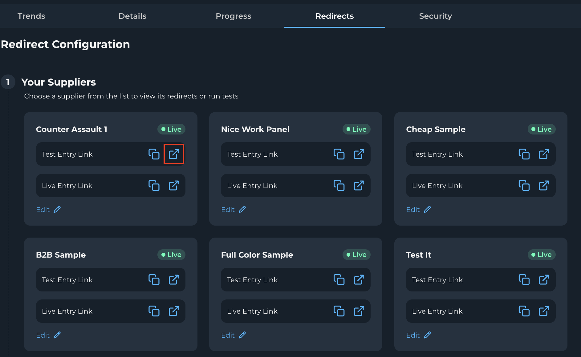Go to the Progress tab

[x=233, y=16]
